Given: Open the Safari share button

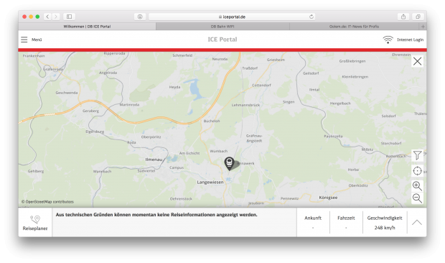Looking at the screenshot, I should (x=403, y=17).
